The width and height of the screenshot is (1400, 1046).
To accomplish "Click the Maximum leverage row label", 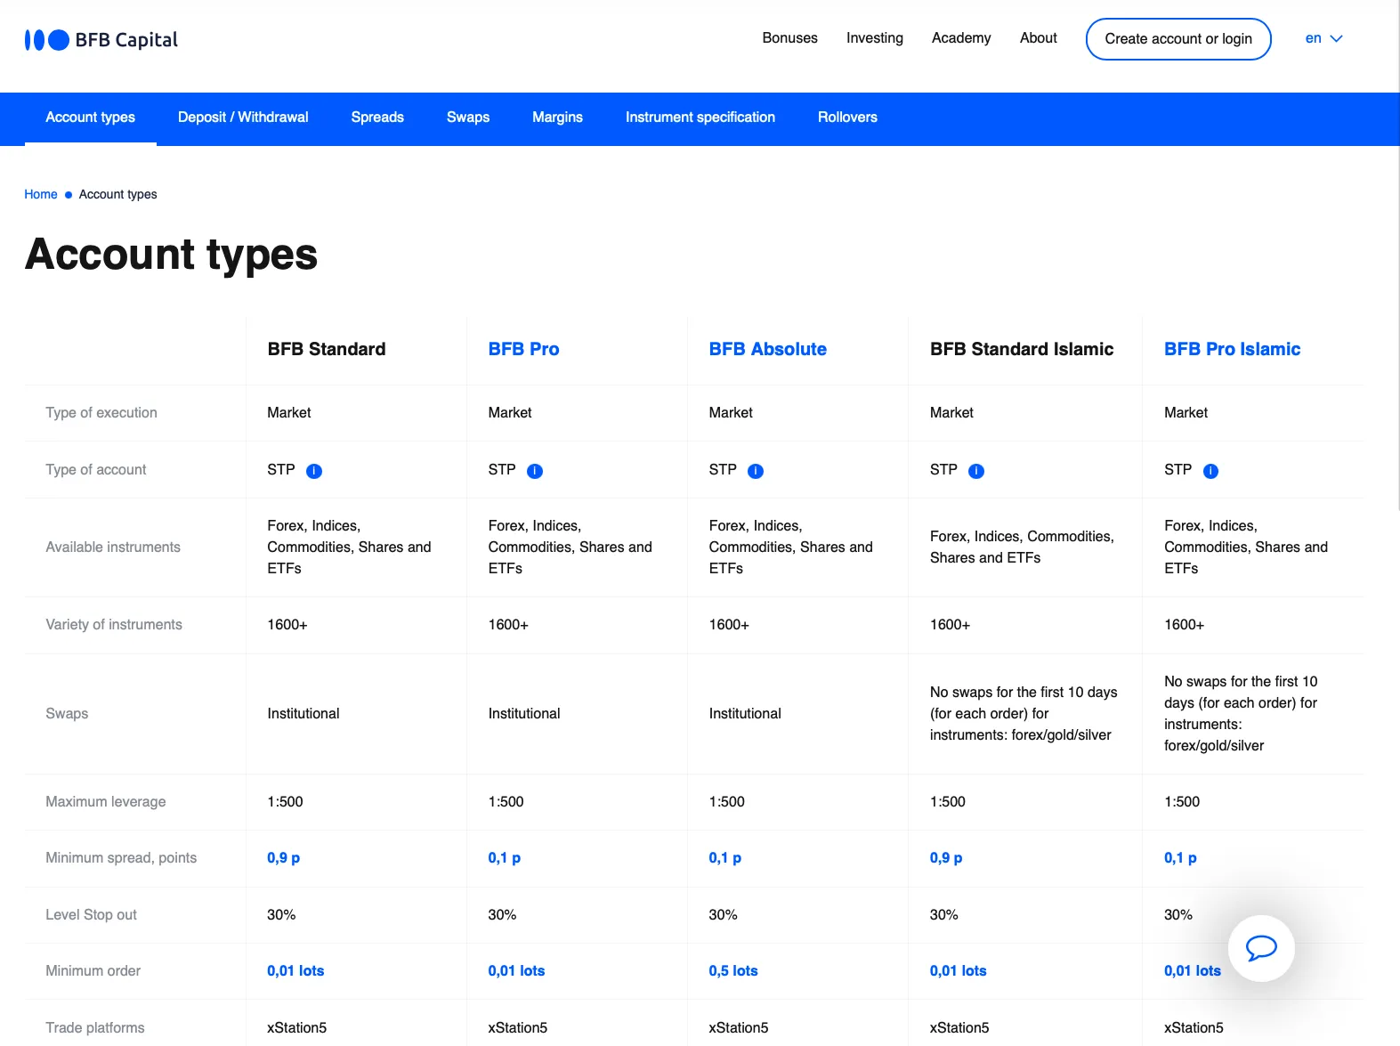I will click(106, 802).
